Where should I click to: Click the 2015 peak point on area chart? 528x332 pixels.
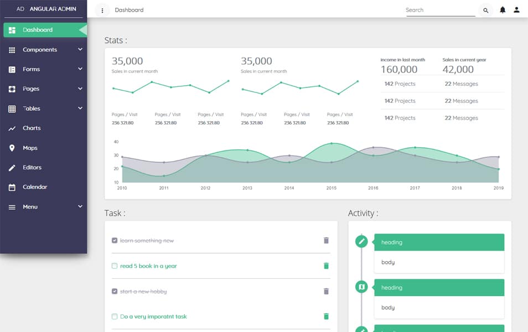pyautogui.click(x=332, y=143)
